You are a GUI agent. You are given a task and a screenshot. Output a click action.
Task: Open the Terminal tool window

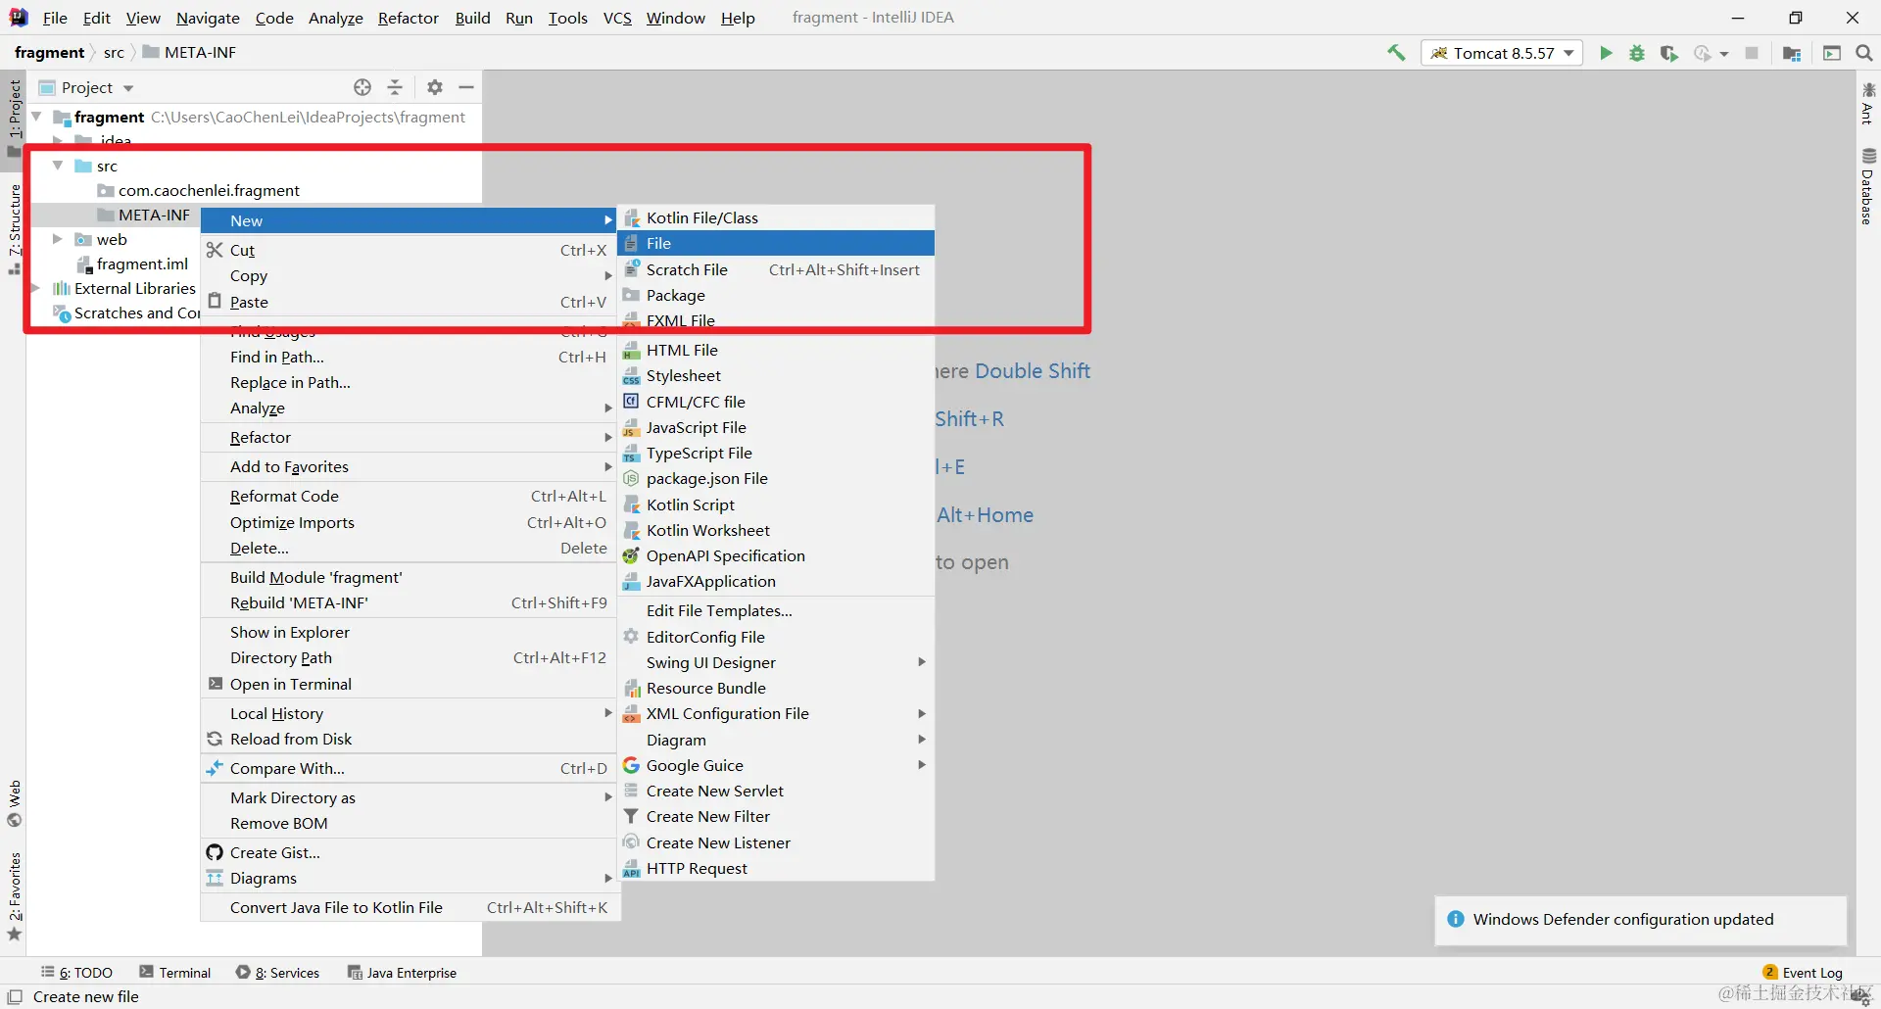coord(175,973)
